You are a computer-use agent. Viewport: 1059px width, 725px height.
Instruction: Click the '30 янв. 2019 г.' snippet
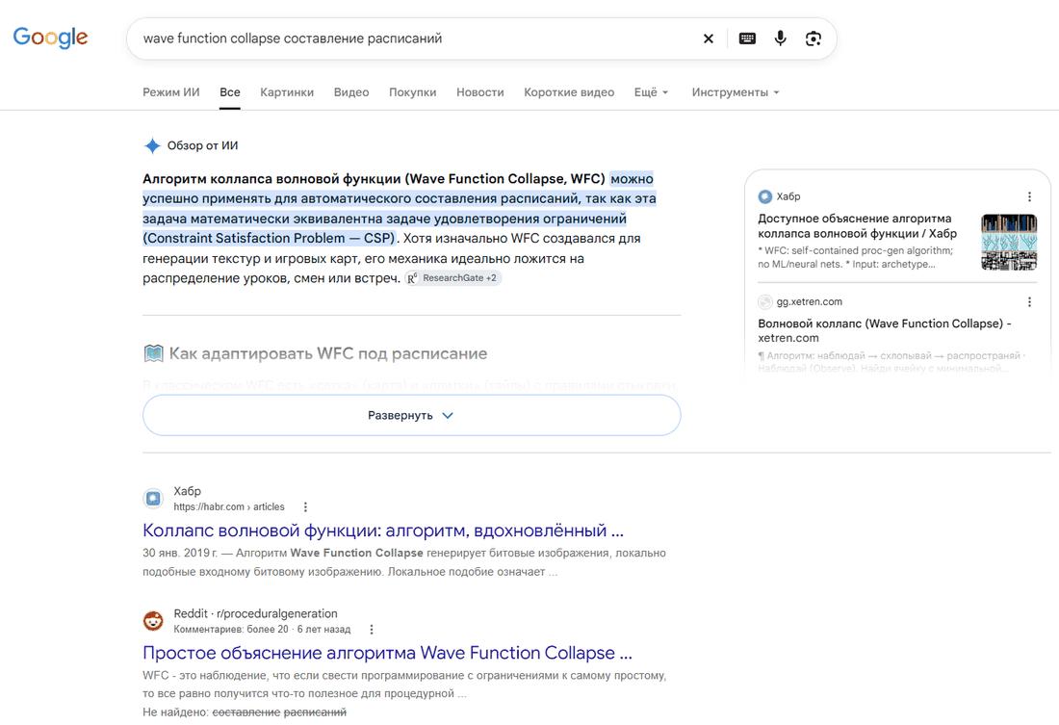(x=180, y=553)
